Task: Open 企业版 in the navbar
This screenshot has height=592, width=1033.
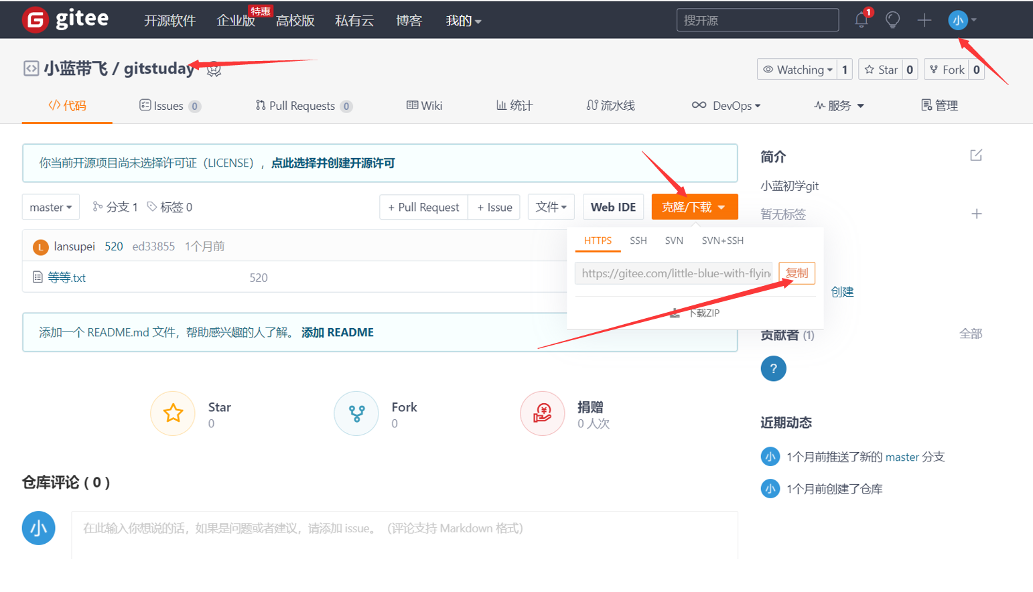Action: 236,21
